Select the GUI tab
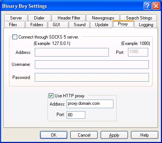 pyautogui.click(x=58, y=24)
